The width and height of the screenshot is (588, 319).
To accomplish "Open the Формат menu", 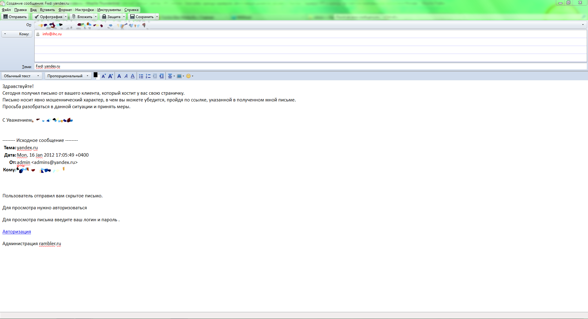I will point(65,10).
